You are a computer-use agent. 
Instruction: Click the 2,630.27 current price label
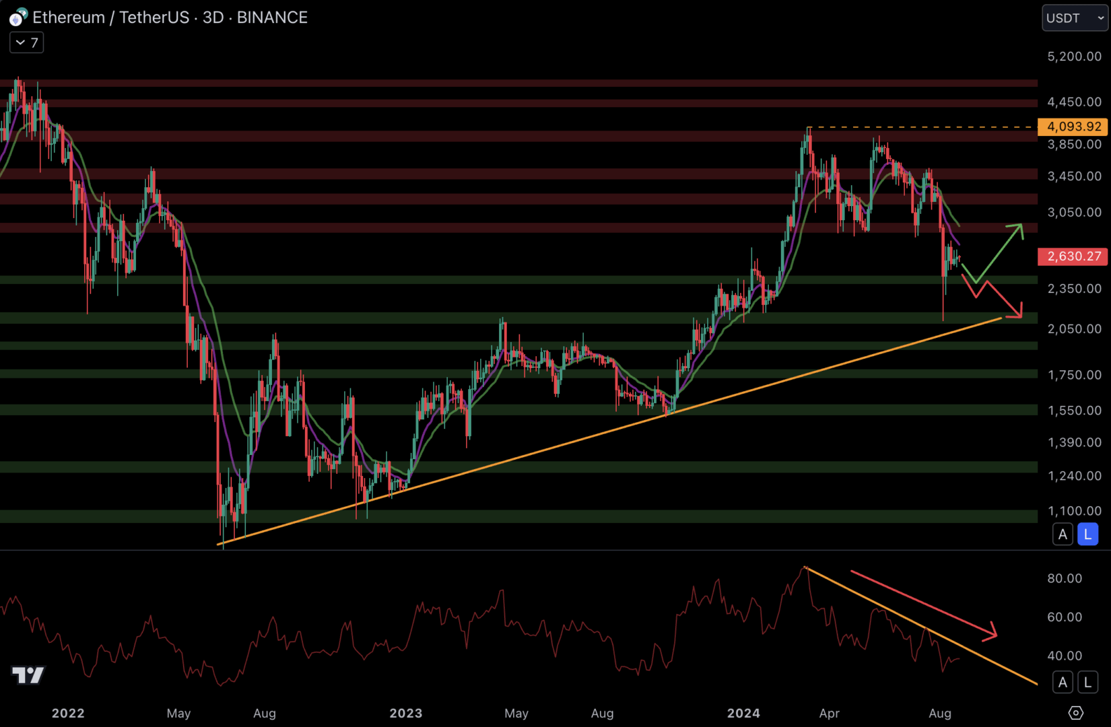(1073, 256)
